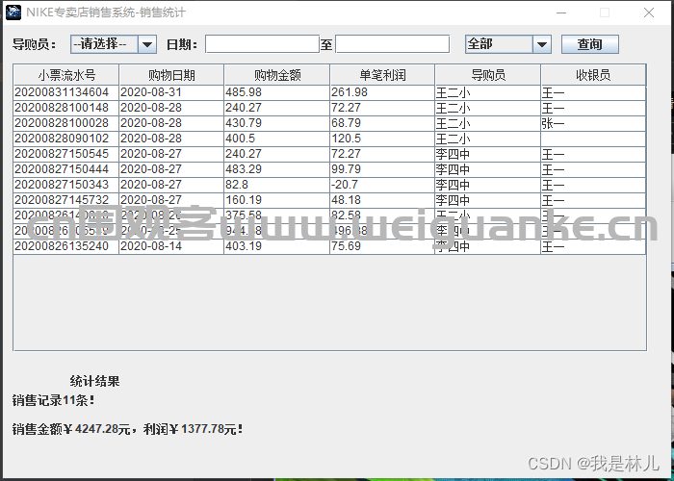Screen dimensions: 674x481
Task: Click profit cell 68.79
Action: click(382, 123)
